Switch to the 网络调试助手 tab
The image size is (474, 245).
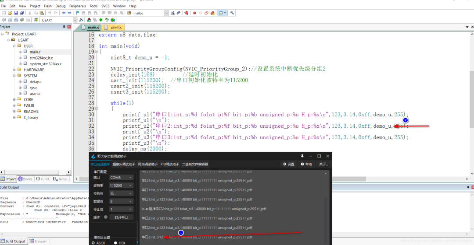(x=147, y=164)
